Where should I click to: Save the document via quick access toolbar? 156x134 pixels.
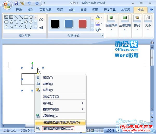pos(16,3)
